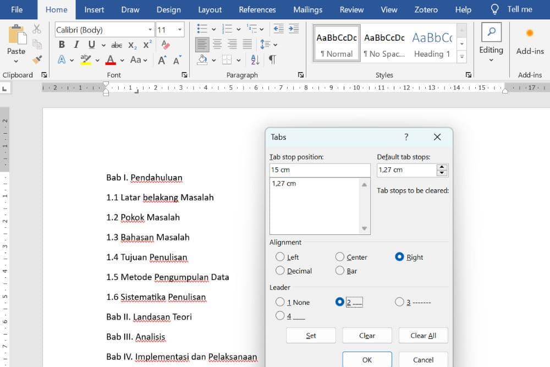Expand the font size dropdown
The image size is (550, 367).
tap(180, 30)
